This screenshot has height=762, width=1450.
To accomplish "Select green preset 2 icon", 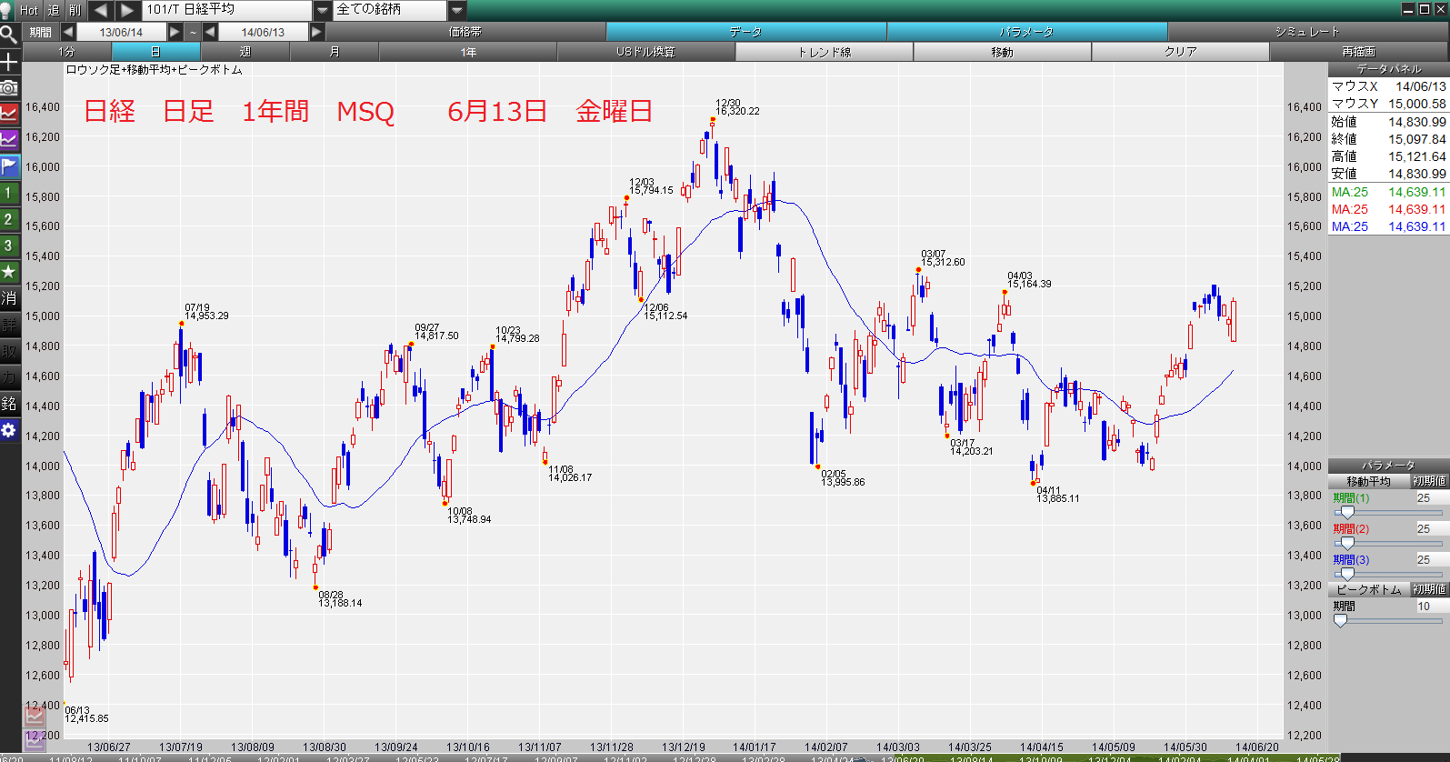I will pyautogui.click(x=9, y=219).
